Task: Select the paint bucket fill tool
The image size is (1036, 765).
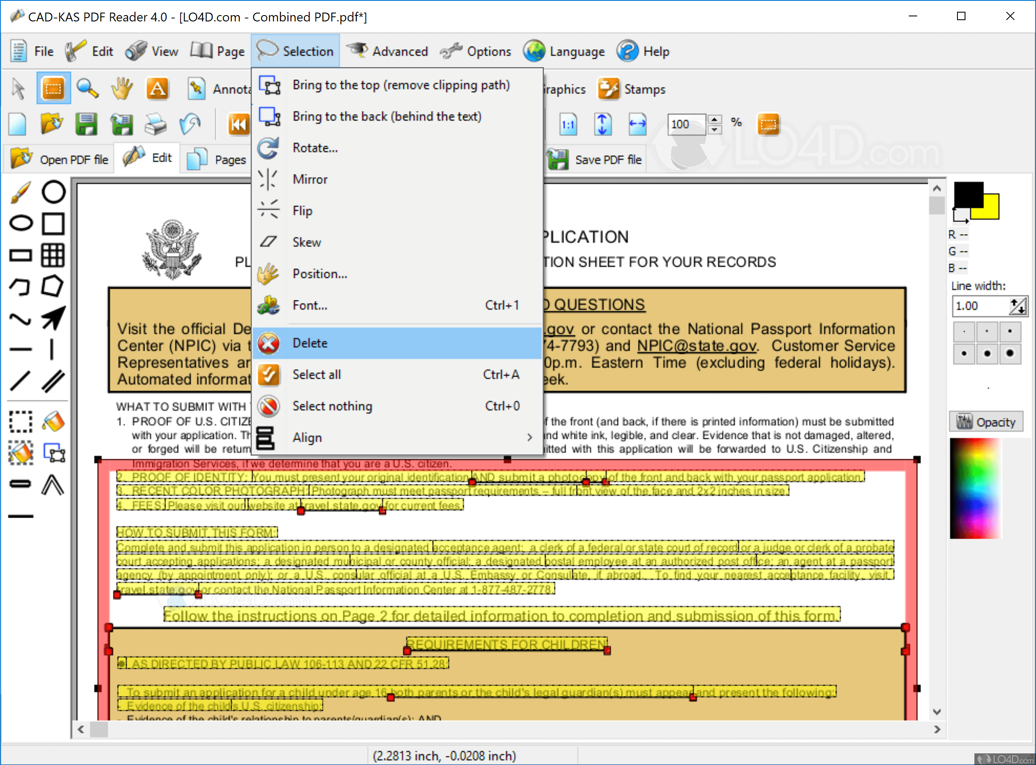Action: pos(53,422)
